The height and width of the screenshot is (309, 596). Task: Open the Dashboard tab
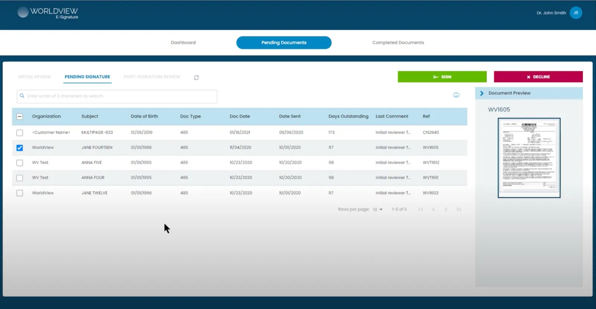[183, 43]
